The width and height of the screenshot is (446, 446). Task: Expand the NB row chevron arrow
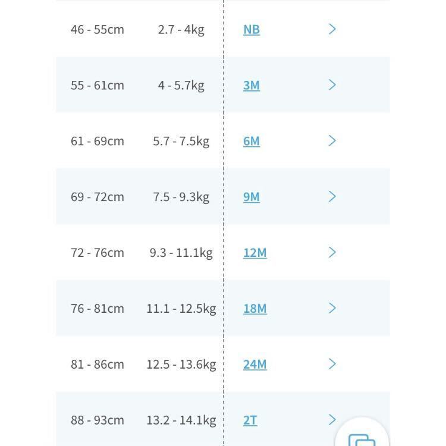point(332,29)
